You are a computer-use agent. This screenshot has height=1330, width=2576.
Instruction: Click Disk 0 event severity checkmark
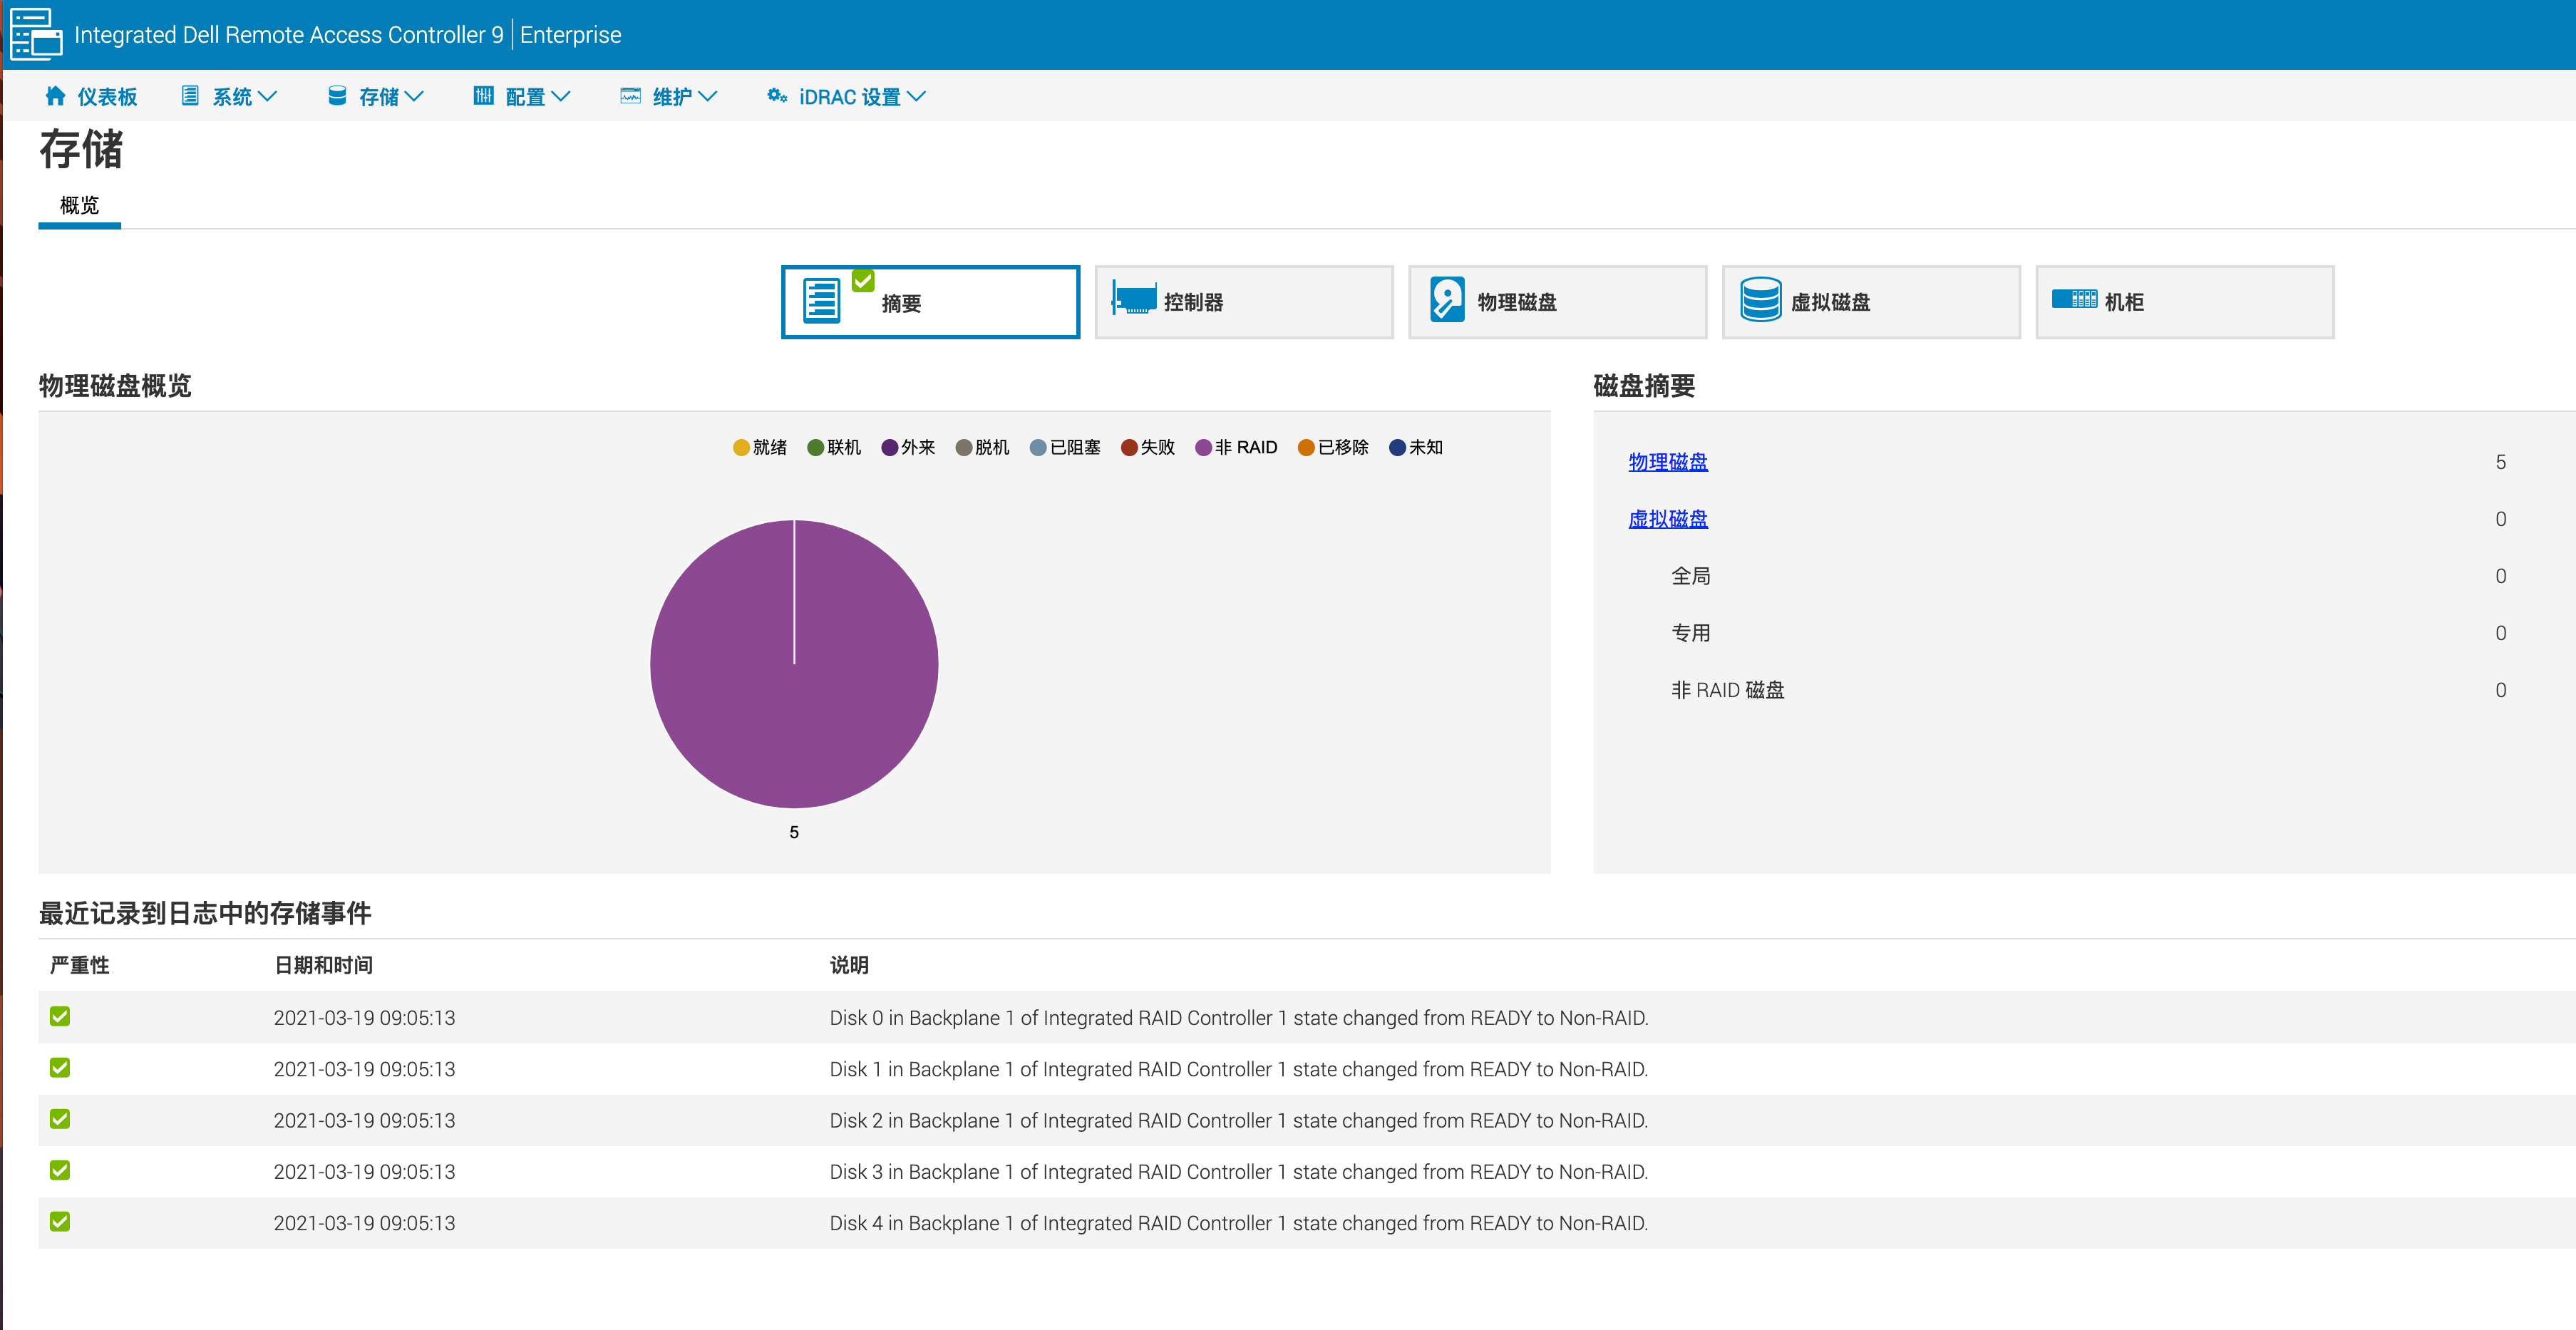[60, 1017]
